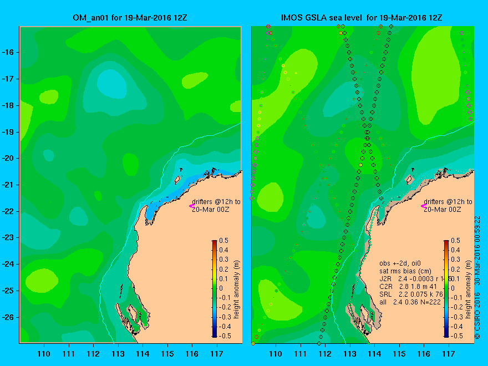
Task: Click the yellow-filled altimeter circle in the IMOS GSLA panel
Action: click(x=360, y=165)
